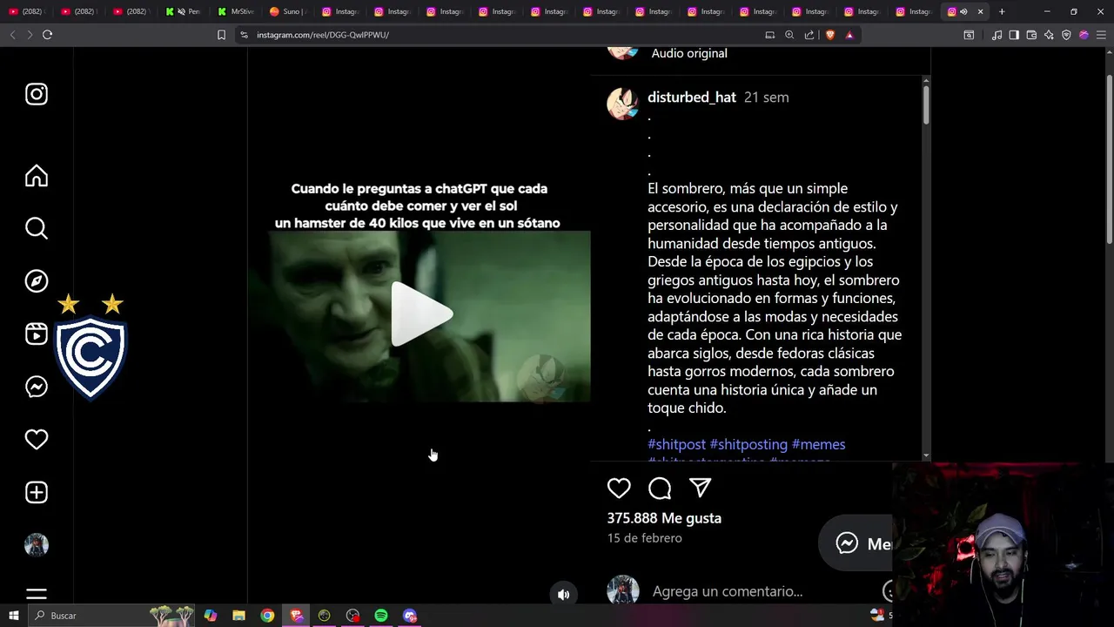Image resolution: width=1114 pixels, height=627 pixels.
Task: Open Brave Wallet icon
Action: tap(1031, 35)
